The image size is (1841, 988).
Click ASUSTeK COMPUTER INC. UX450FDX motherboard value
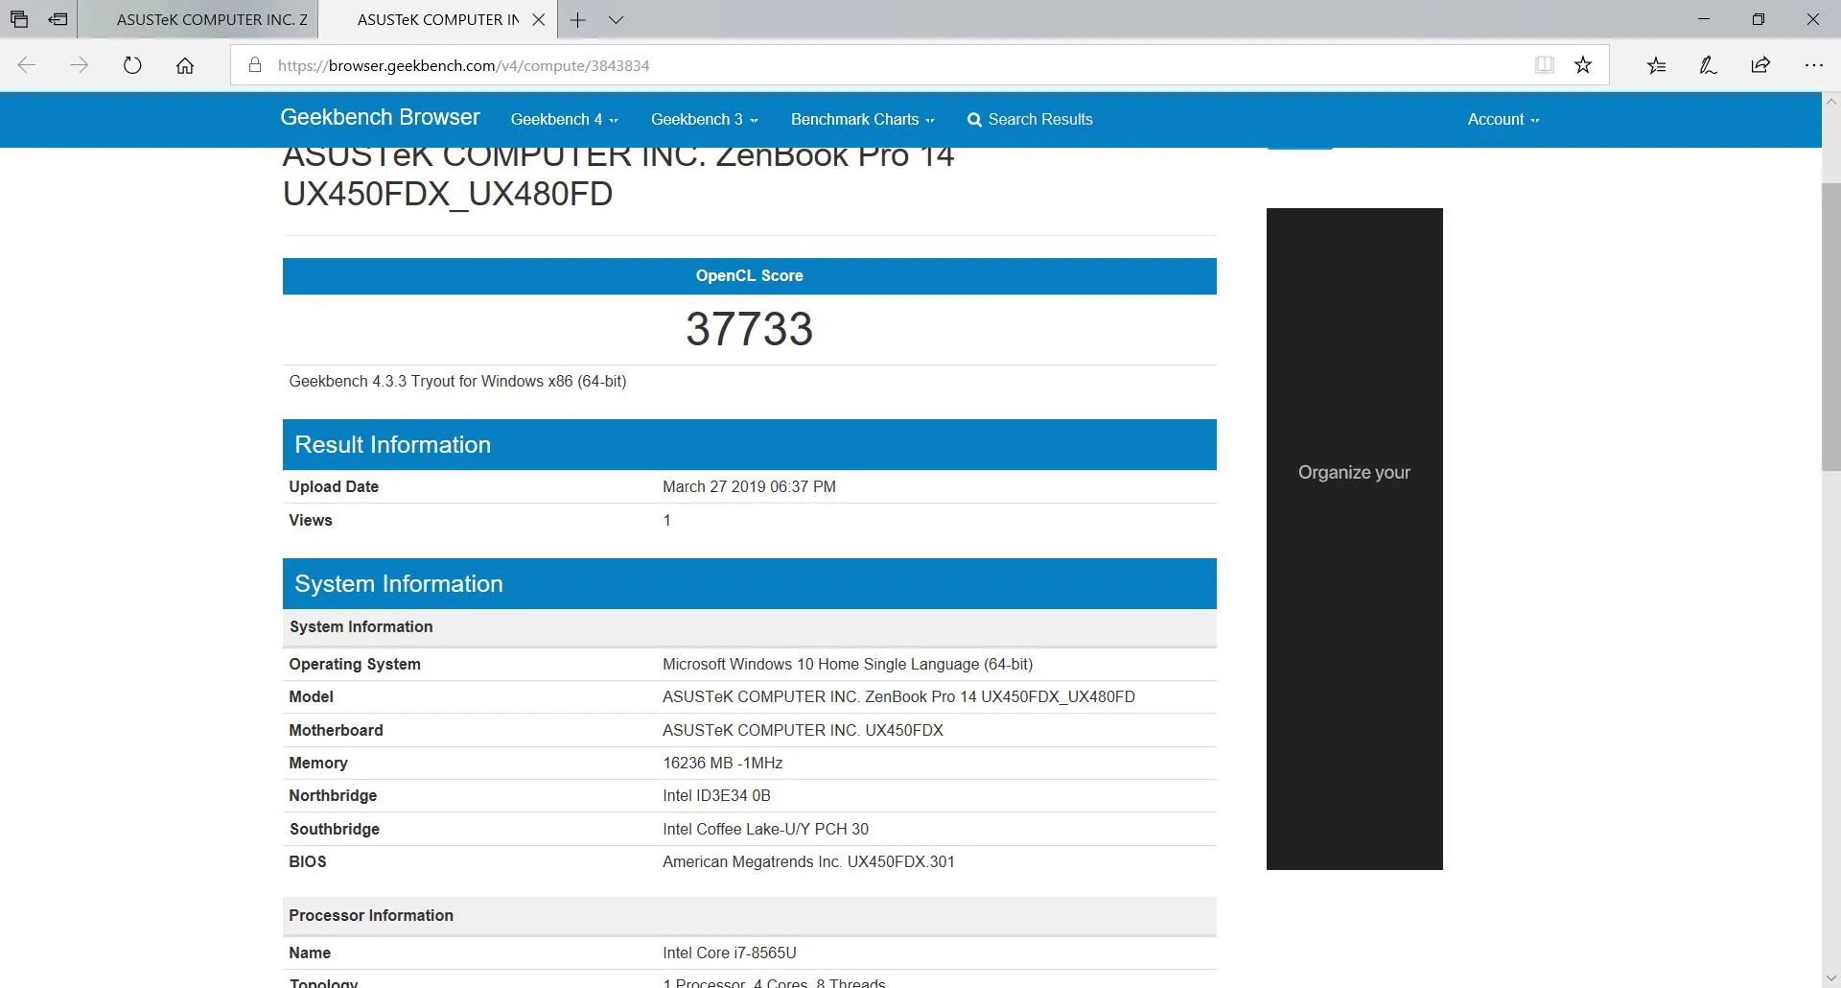(x=803, y=730)
